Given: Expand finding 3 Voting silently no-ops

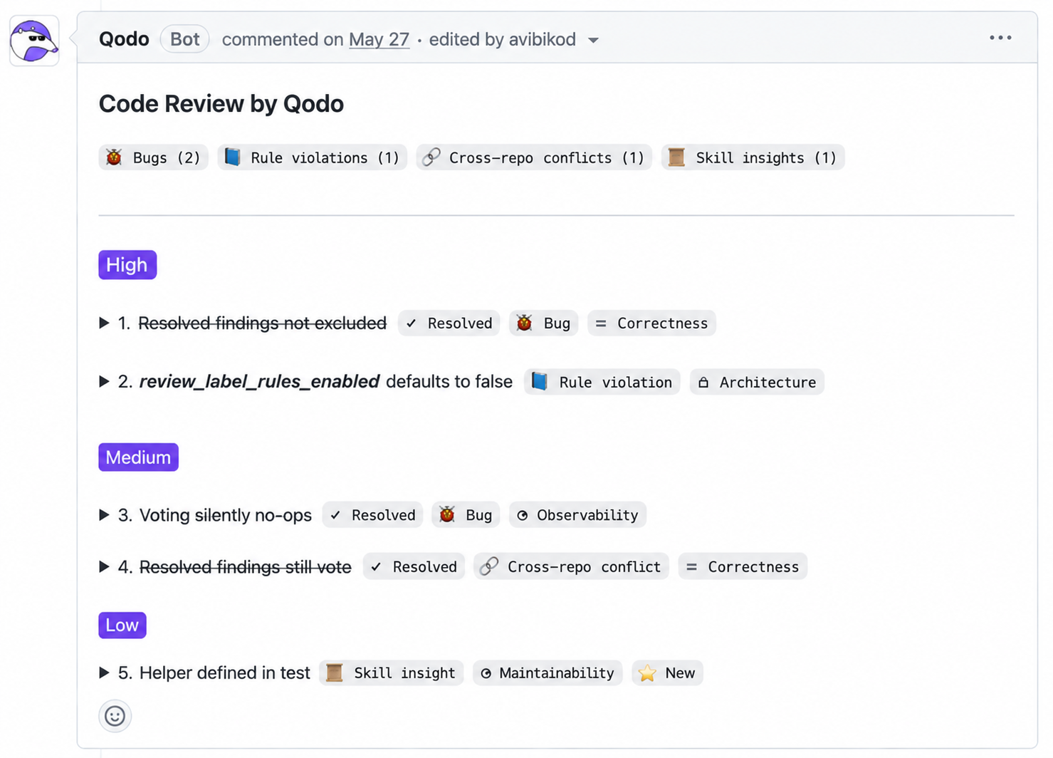Looking at the screenshot, I should click(104, 515).
